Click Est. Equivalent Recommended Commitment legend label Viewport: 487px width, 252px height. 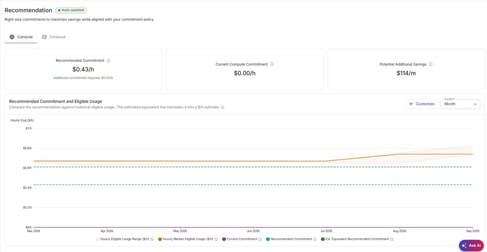pos(357,239)
